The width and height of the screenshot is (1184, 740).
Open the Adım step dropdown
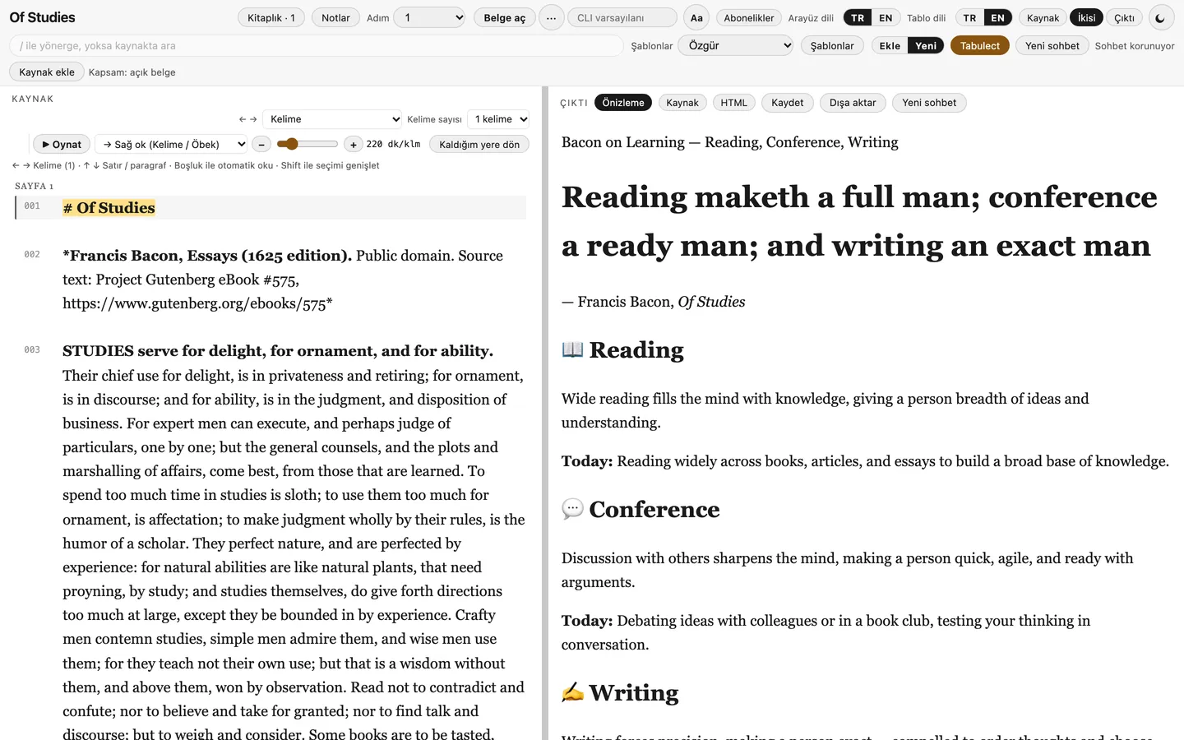(430, 17)
